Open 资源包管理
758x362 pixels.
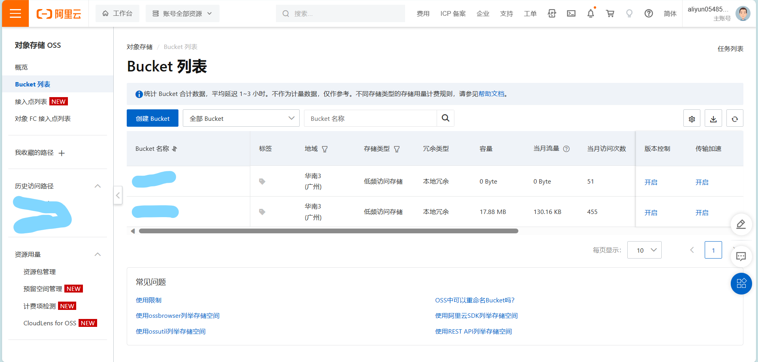click(39, 272)
